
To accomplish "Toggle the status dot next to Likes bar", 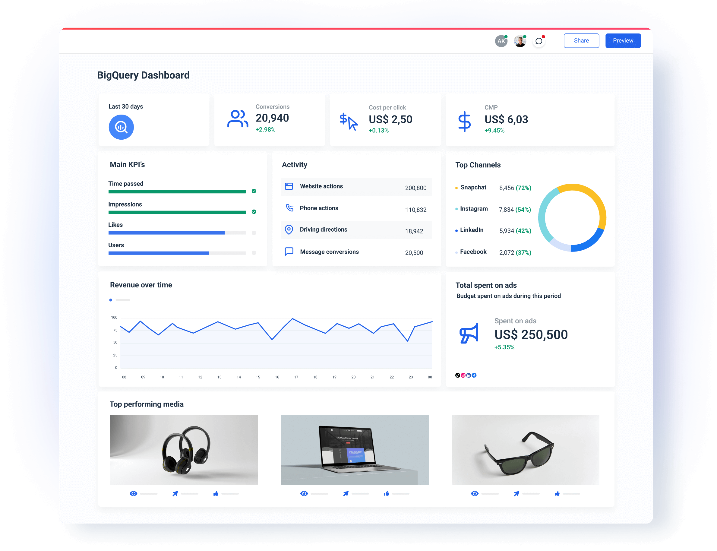I will pyautogui.click(x=254, y=233).
